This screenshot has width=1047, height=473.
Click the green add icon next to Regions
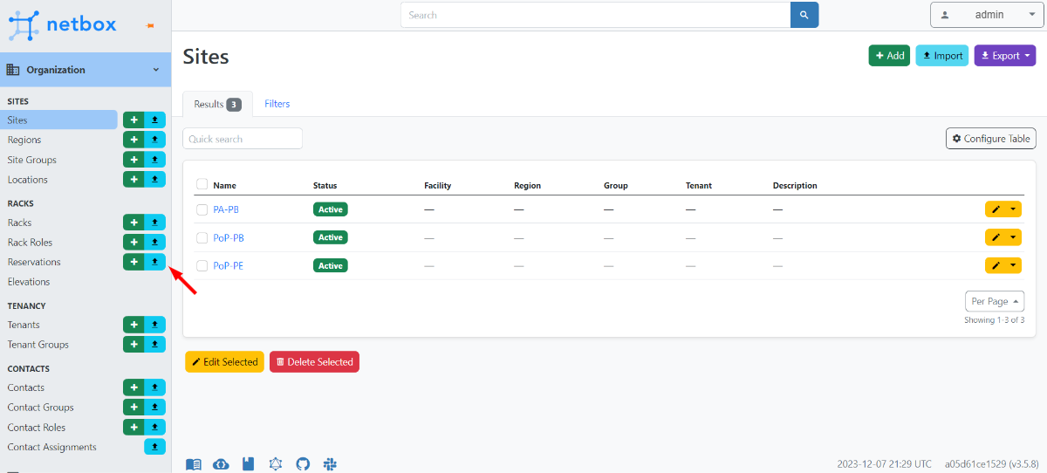tap(133, 140)
